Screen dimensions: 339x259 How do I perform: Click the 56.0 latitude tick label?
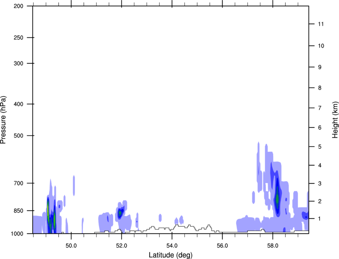click(222, 246)
